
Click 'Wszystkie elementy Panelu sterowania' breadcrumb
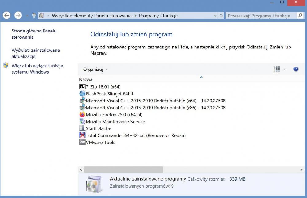(x=91, y=16)
